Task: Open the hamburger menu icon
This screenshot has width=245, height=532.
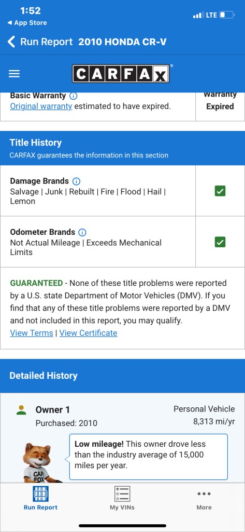Action: click(x=14, y=74)
